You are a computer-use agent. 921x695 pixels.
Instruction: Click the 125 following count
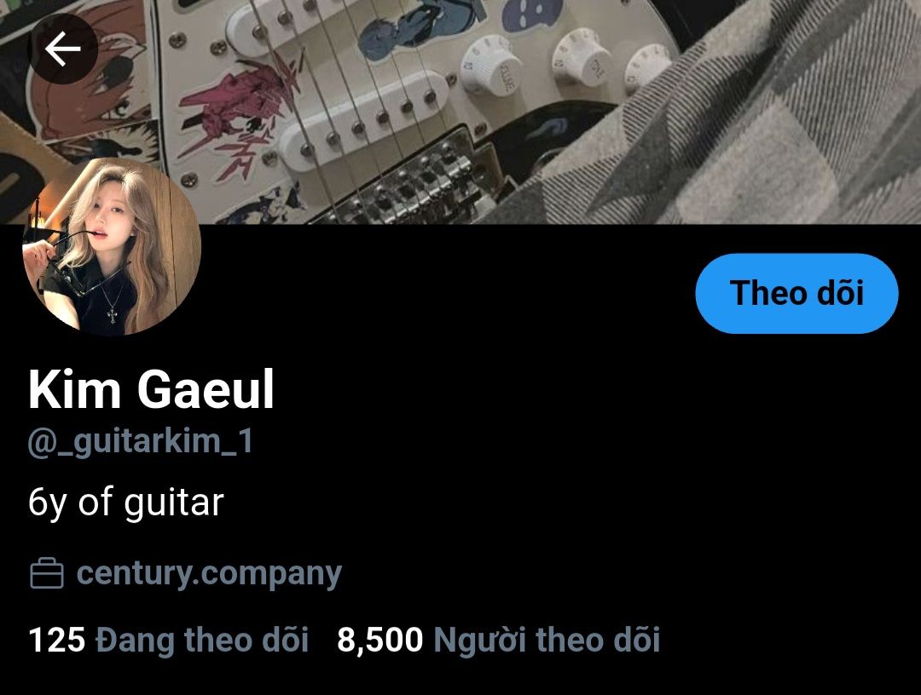click(x=57, y=640)
